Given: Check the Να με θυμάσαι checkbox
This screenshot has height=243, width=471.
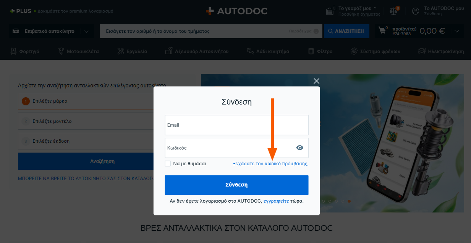Looking at the screenshot, I should tap(168, 164).
